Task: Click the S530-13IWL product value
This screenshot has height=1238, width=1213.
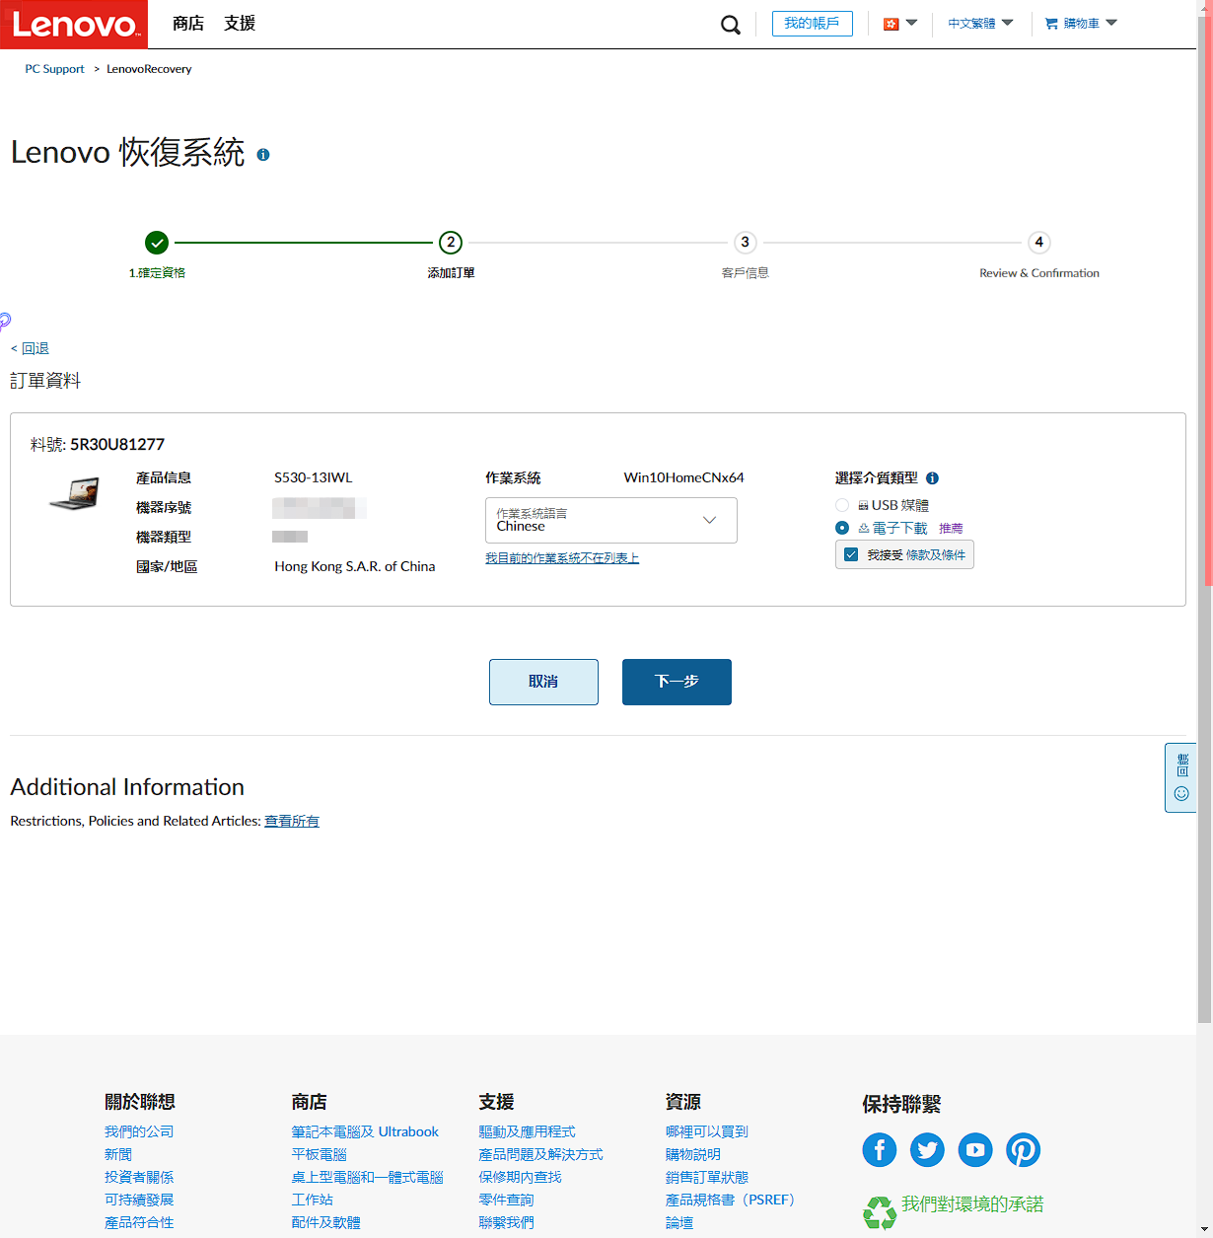Action: [314, 477]
